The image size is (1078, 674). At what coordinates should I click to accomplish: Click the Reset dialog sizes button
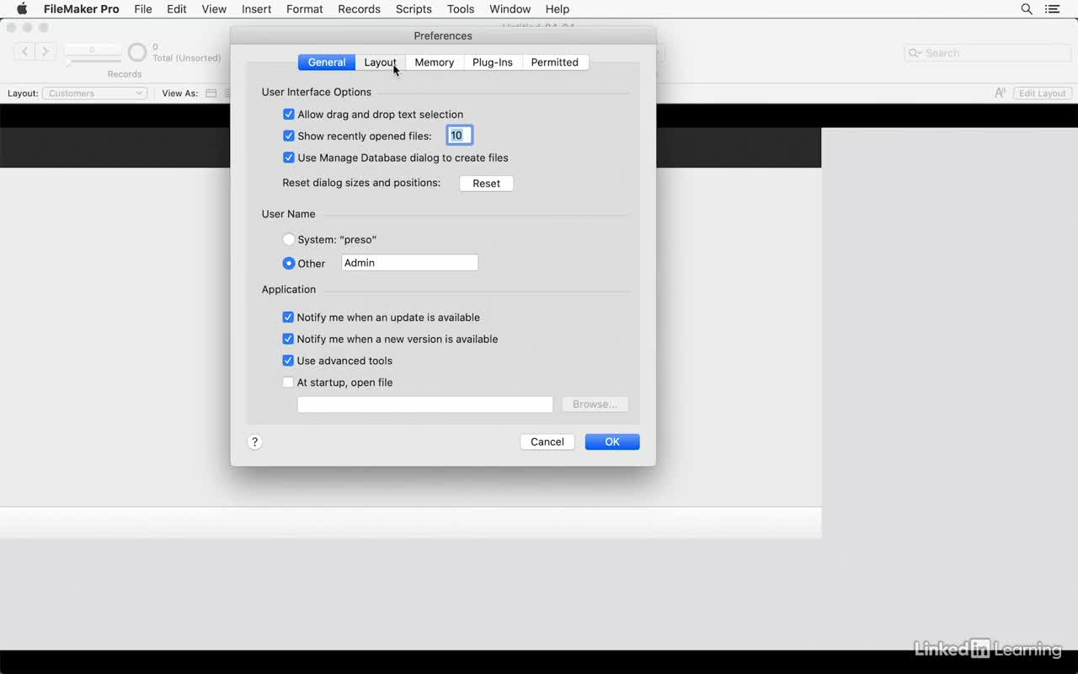pyautogui.click(x=486, y=184)
